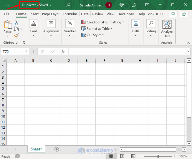
Task: Open file name dropdown next to Saved
Action: coord(50,5)
